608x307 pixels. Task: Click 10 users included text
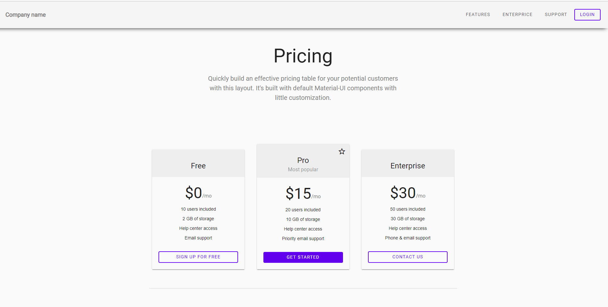[x=198, y=209]
